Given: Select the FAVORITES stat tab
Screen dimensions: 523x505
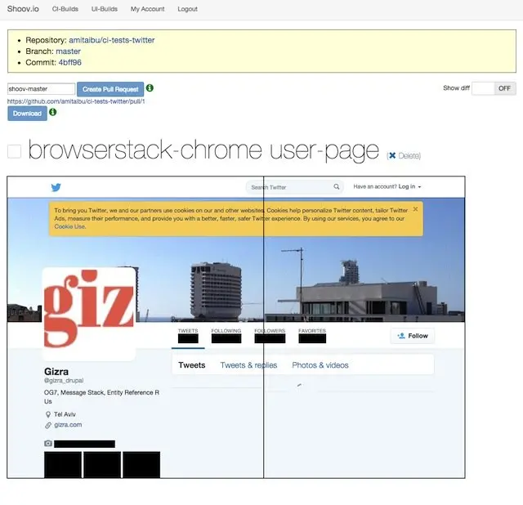Looking at the screenshot, I should pyautogui.click(x=312, y=336).
